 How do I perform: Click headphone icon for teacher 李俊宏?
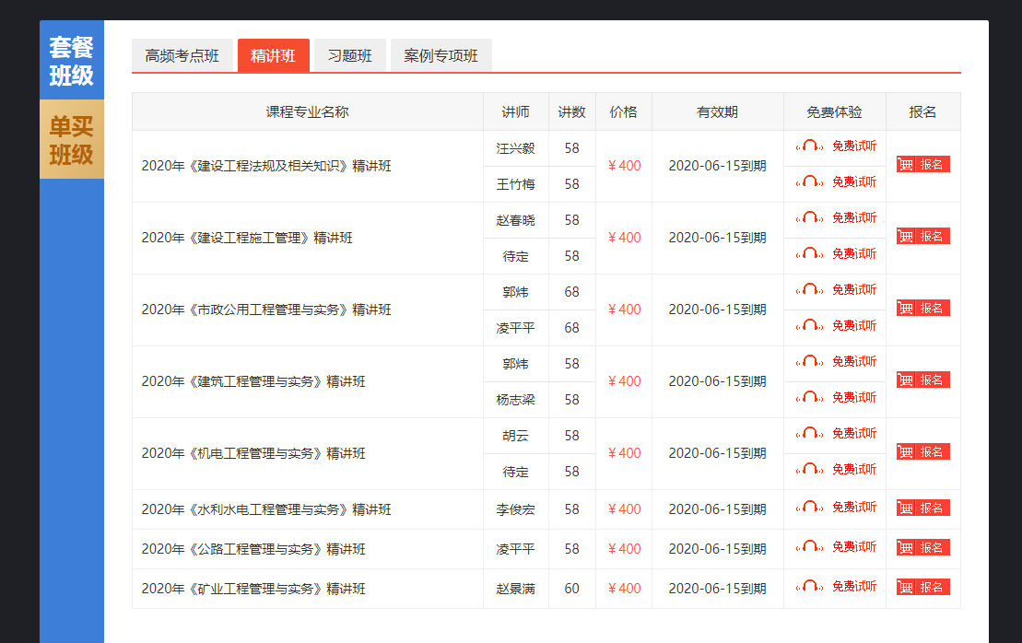pyautogui.click(x=809, y=507)
